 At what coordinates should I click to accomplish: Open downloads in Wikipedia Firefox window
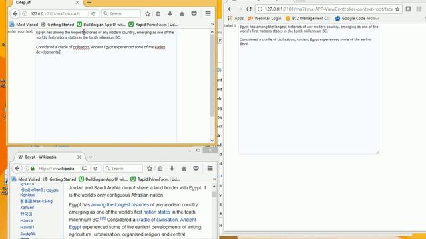pyautogui.click(x=172, y=168)
